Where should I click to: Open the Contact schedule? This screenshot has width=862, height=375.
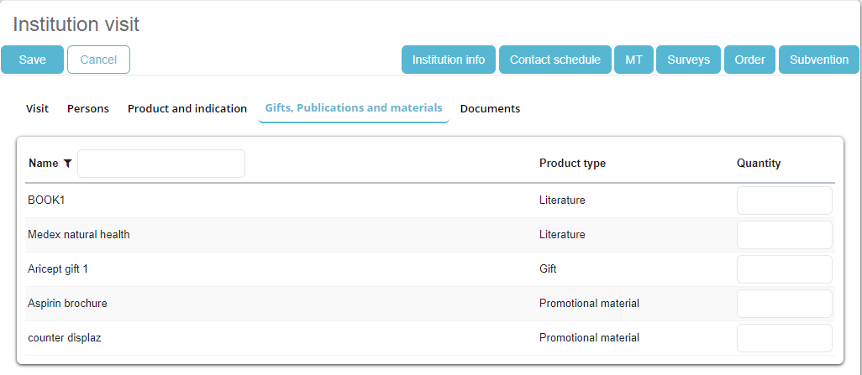[555, 60]
